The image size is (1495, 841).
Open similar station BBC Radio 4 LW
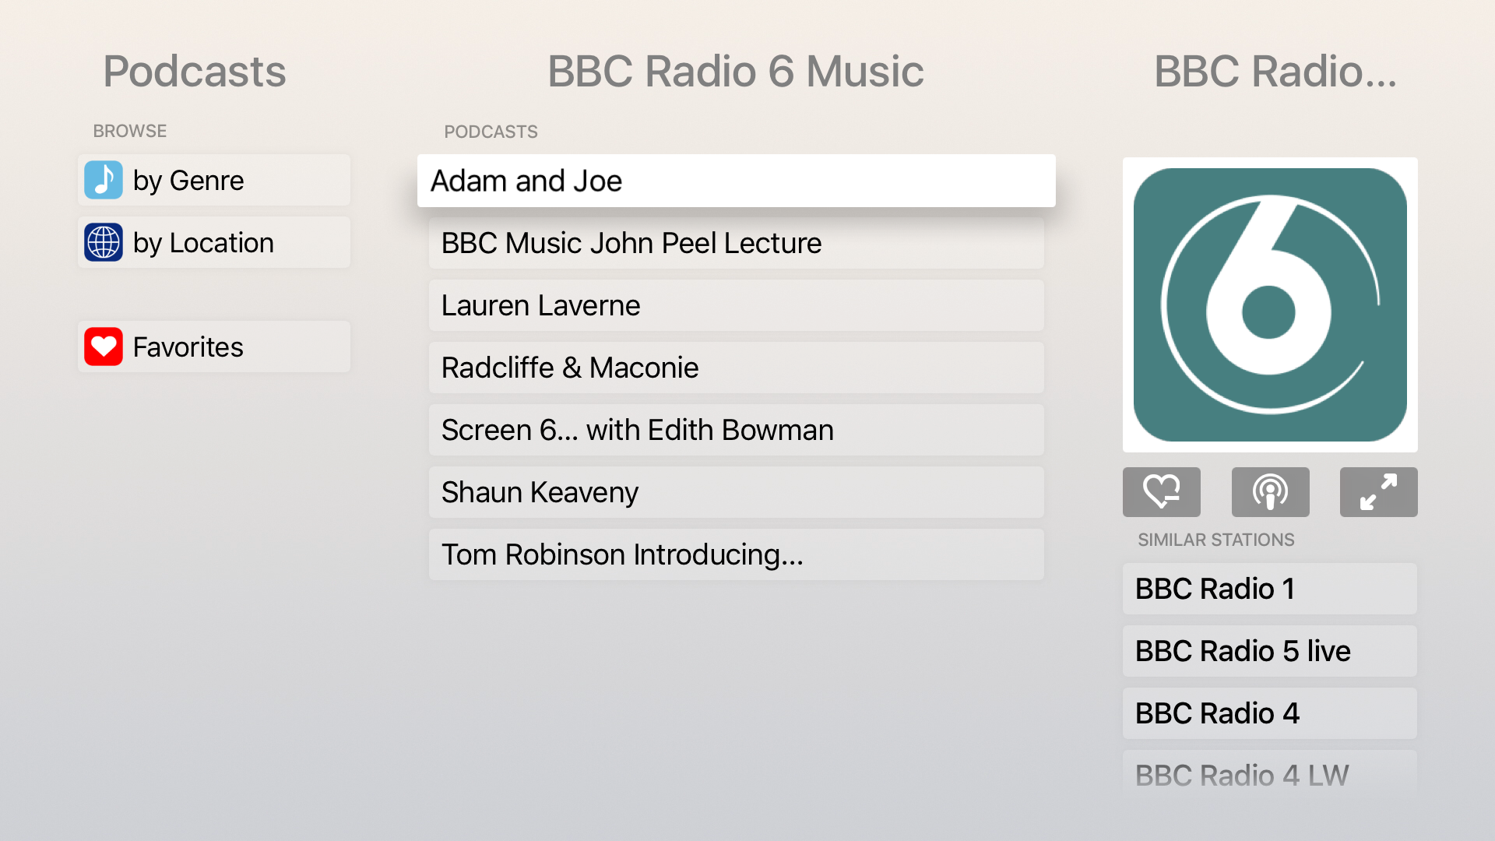click(1270, 774)
